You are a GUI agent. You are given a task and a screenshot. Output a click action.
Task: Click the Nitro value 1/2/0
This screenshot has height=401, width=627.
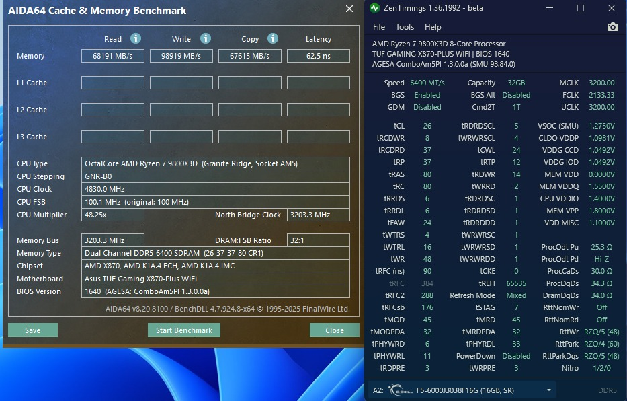pyautogui.click(x=601, y=368)
